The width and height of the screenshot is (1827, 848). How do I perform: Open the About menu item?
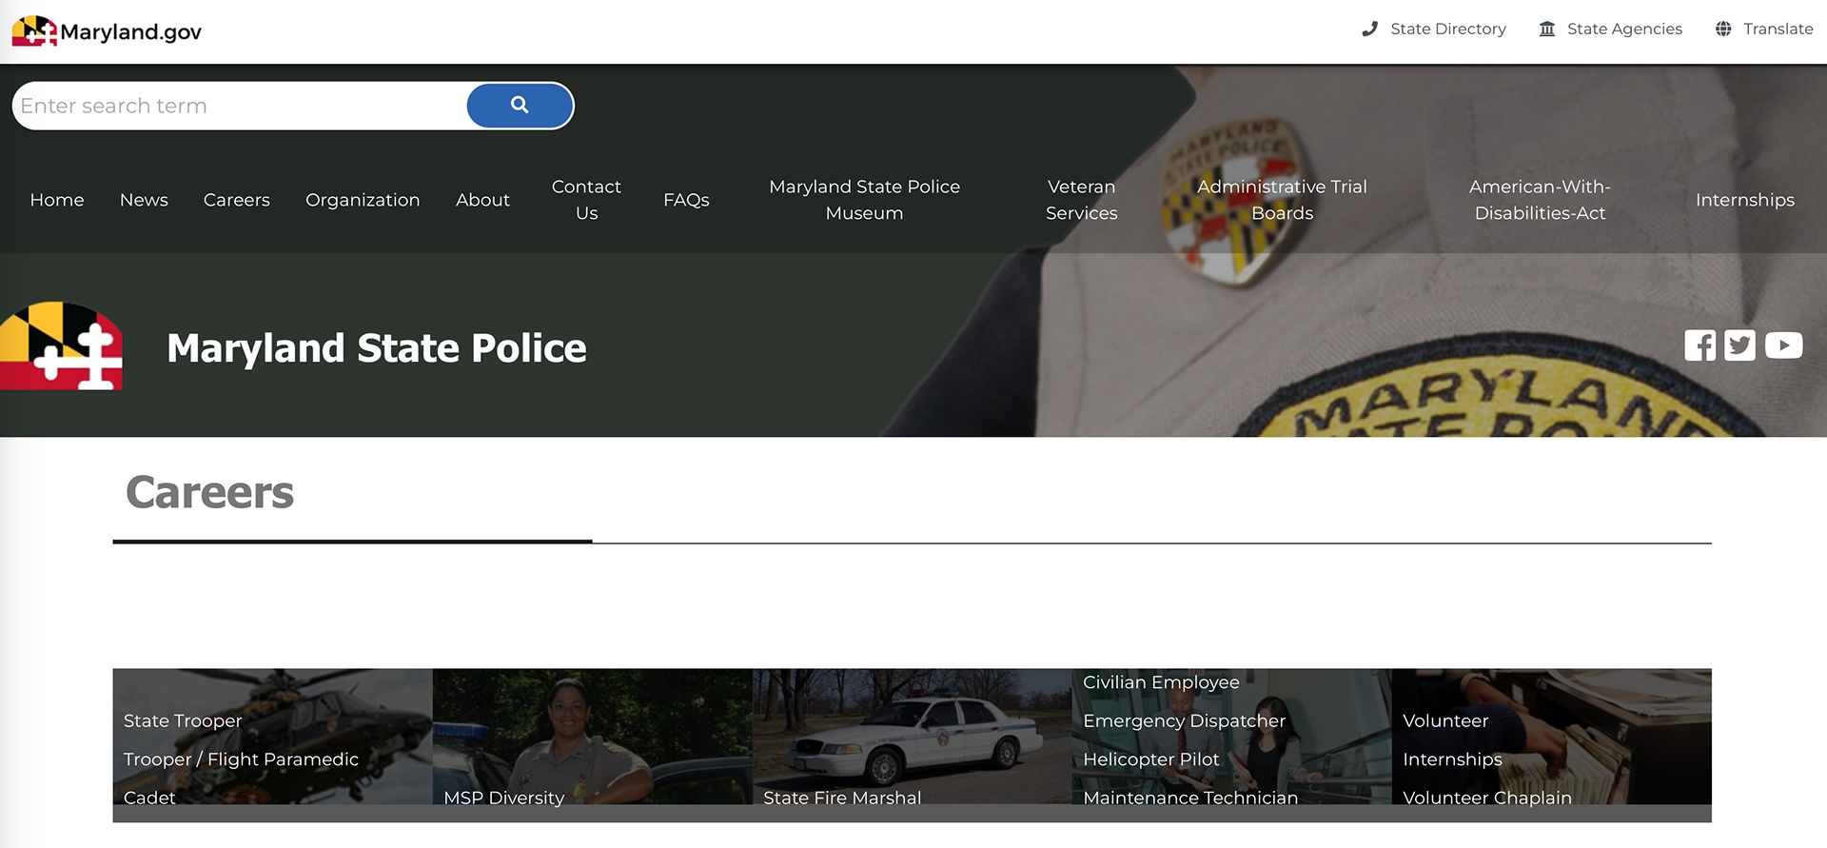[482, 200]
